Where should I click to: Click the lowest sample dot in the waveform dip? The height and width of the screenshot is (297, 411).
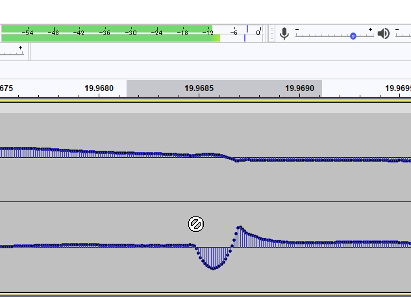tap(214, 268)
